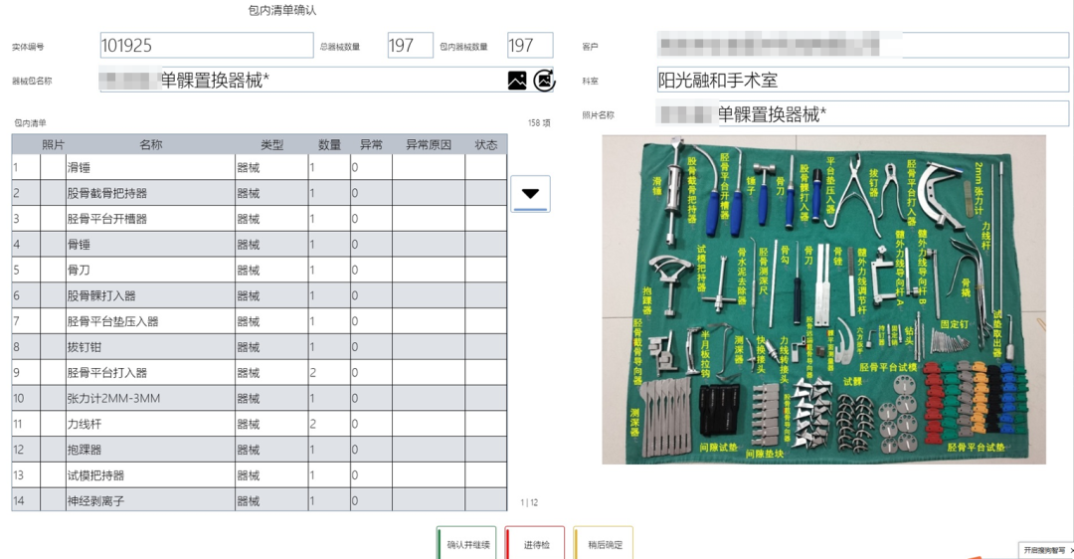Screen dimensions: 1074x559
Task: Click the 状态 column header
Action: tap(486, 144)
